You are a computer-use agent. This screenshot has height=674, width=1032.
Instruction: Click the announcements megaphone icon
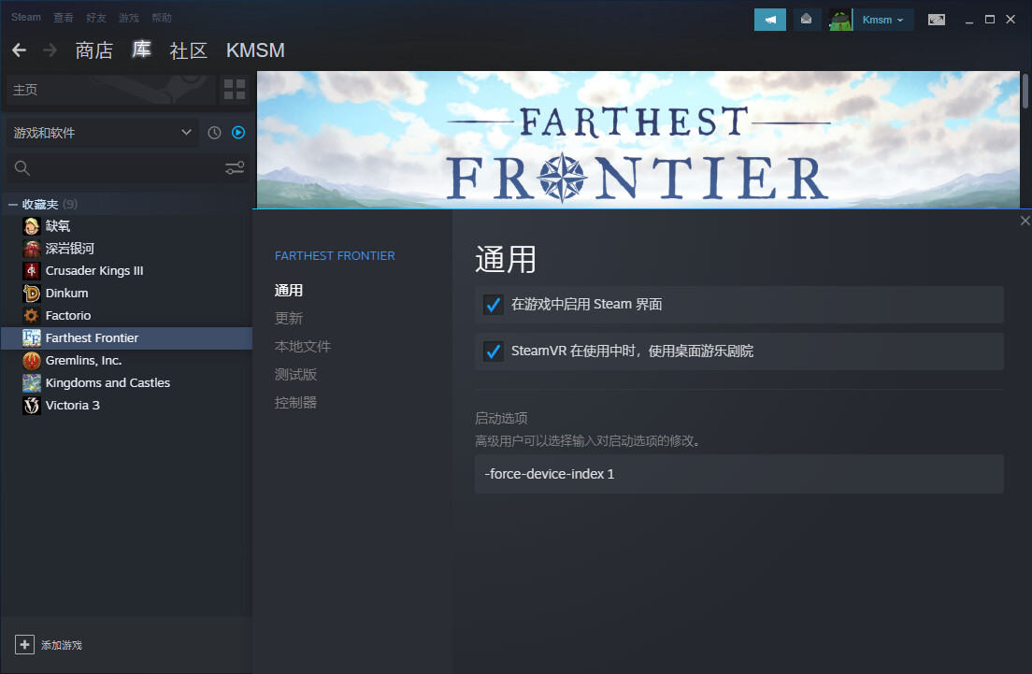(x=769, y=20)
